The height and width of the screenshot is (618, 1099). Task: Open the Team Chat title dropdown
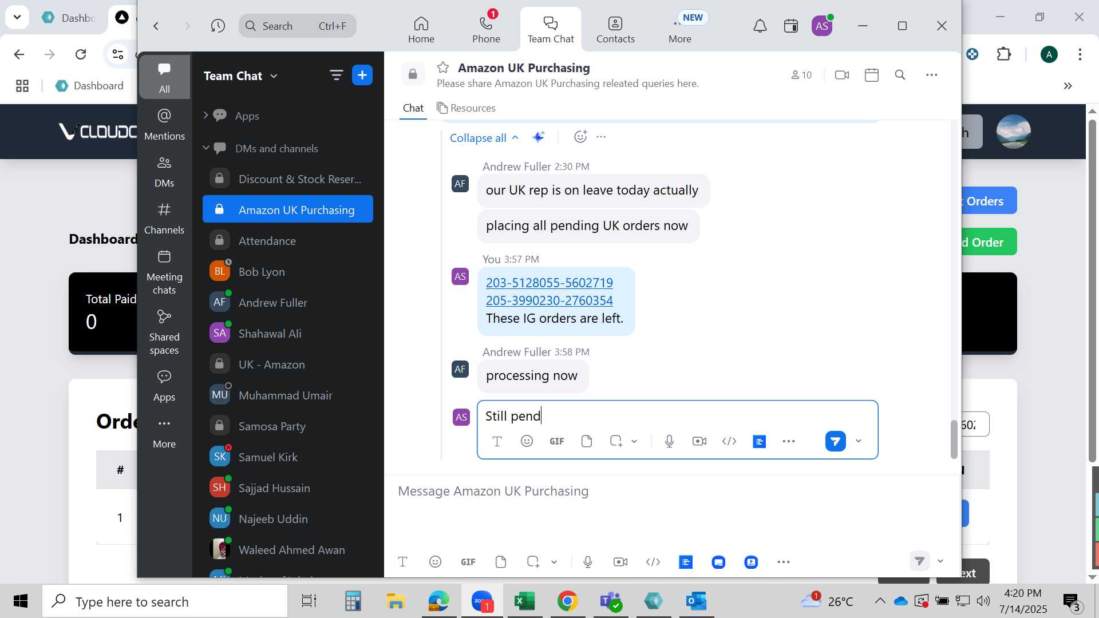240,76
